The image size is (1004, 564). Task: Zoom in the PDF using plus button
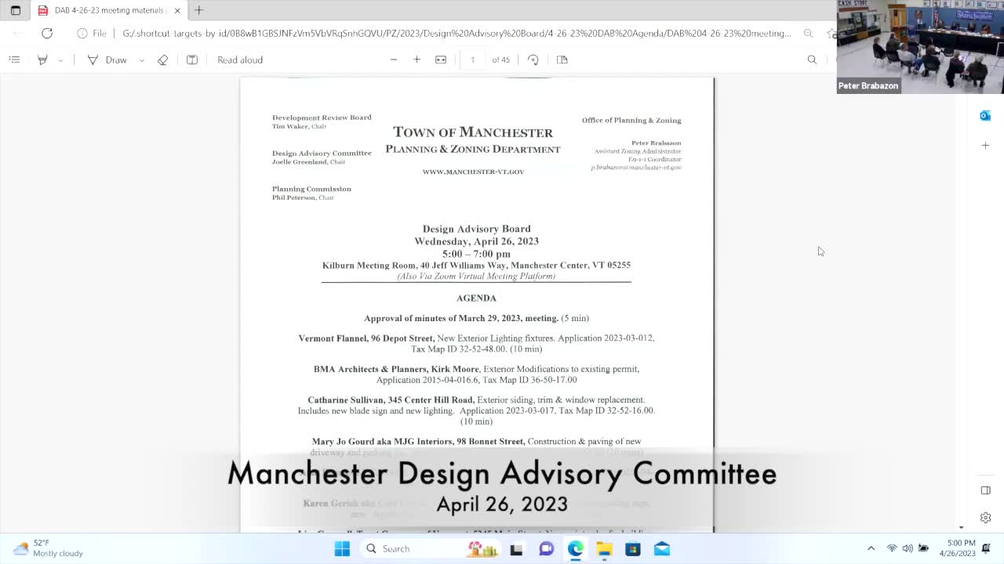pos(417,60)
